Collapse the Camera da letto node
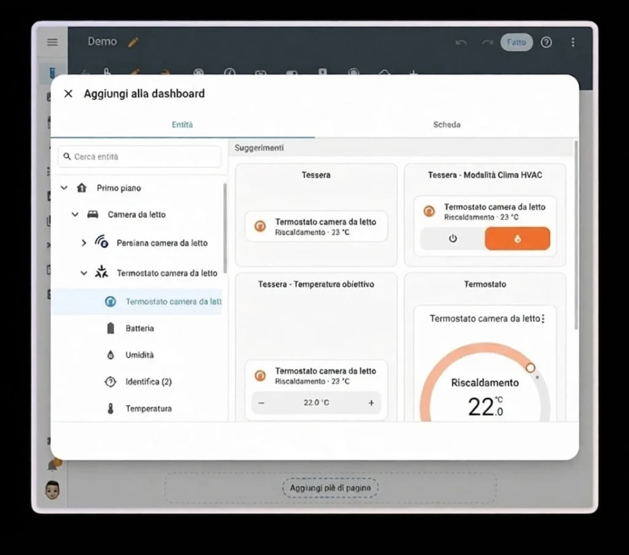Viewport: 629px width, 555px height. [x=75, y=214]
